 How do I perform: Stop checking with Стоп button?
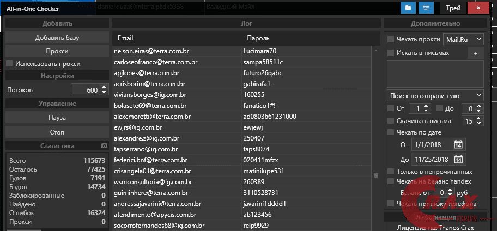pyautogui.click(x=57, y=132)
